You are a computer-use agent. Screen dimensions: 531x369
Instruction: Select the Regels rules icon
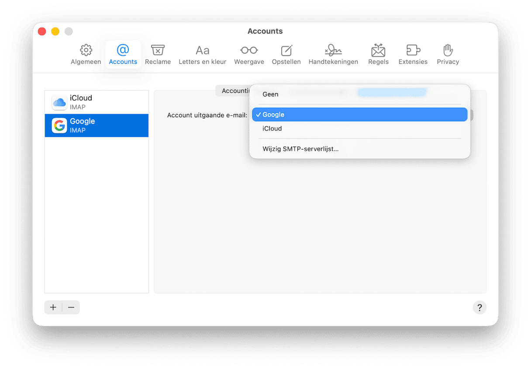[378, 54]
